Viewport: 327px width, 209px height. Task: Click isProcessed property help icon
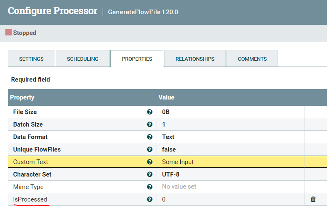click(150, 199)
